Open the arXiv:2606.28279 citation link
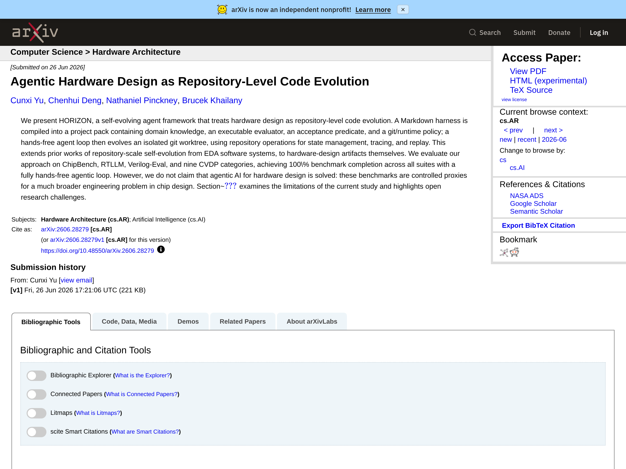Image resolution: width=626 pixels, height=469 pixels. click(65, 229)
